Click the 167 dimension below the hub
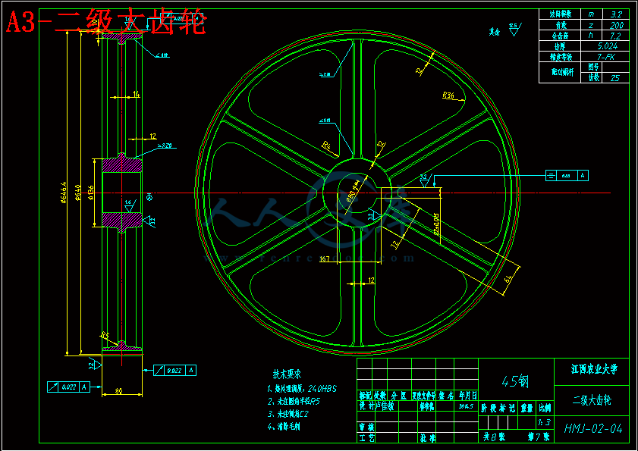Screen dimensions: 638x451 (x=324, y=259)
